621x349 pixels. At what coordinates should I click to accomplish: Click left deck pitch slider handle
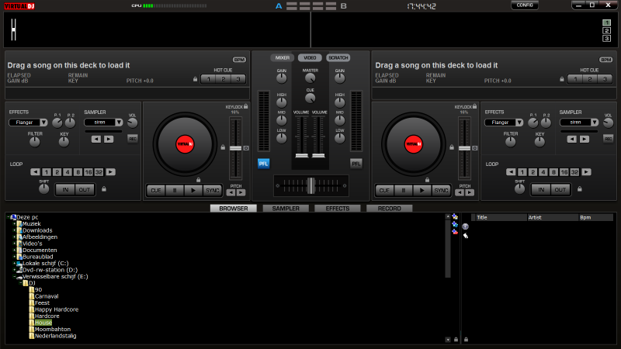point(236,148)
